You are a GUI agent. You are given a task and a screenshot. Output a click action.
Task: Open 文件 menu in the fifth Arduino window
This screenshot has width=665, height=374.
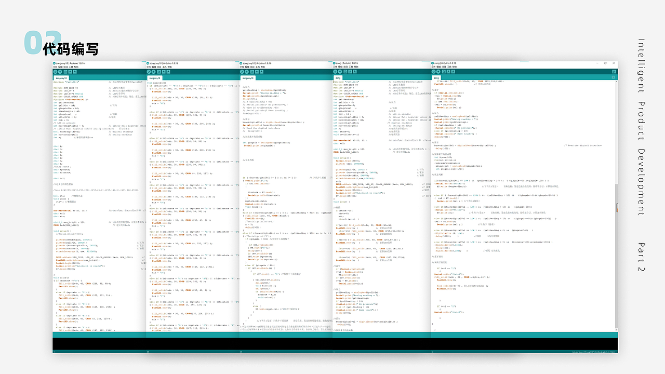pos(434,67)
